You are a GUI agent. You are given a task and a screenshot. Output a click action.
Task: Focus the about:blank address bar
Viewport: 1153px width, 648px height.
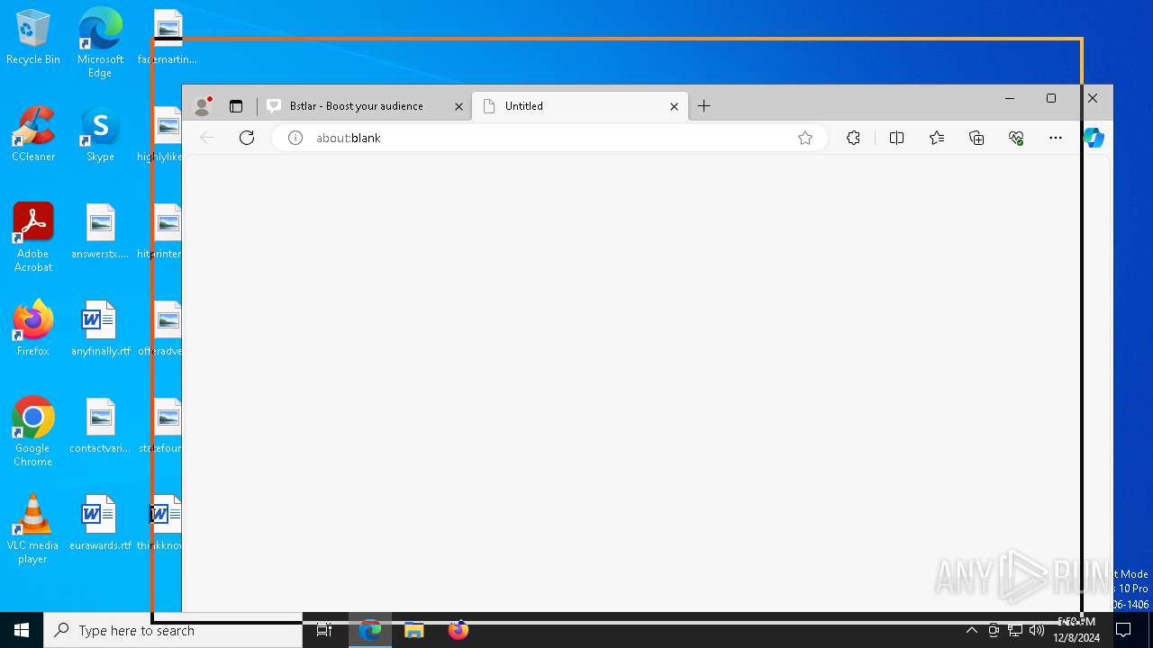549,138
